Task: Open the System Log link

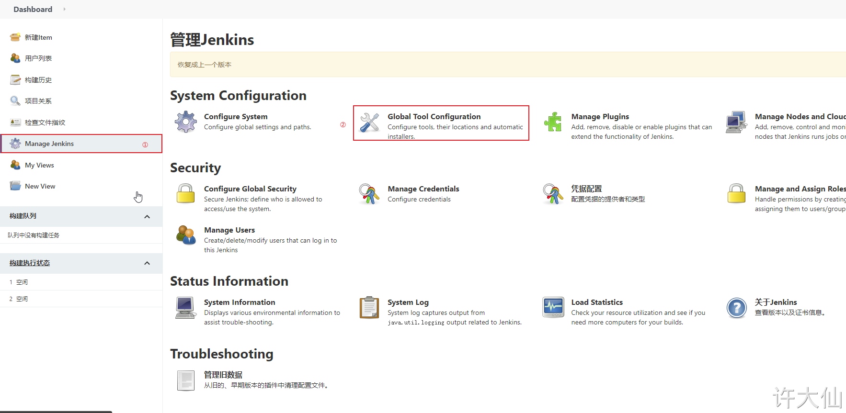Action: 408,302
